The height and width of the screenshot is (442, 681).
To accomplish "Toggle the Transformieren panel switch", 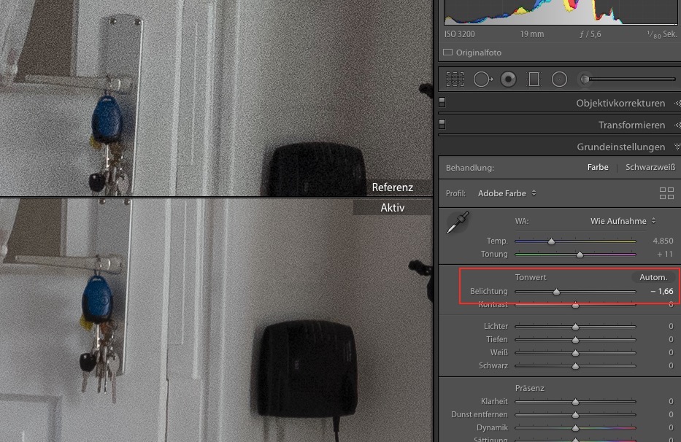I will pos(442,125).
